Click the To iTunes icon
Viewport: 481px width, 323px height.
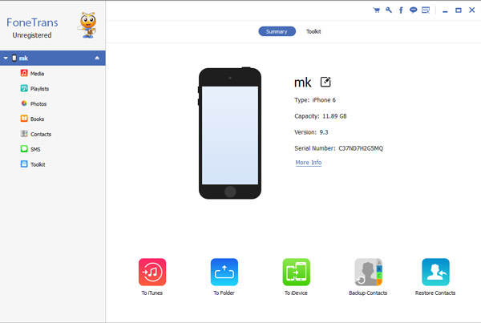click(152, 272)
